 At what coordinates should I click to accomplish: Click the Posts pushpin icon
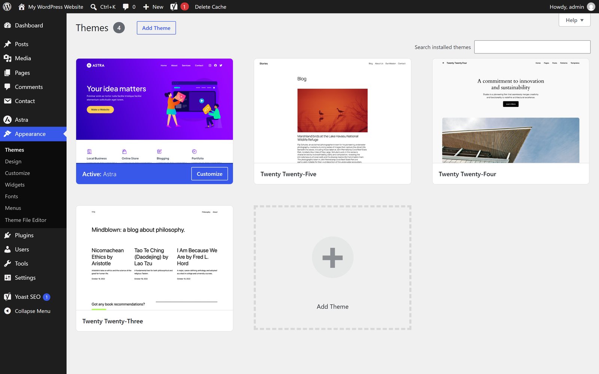(x=7, y=44)
